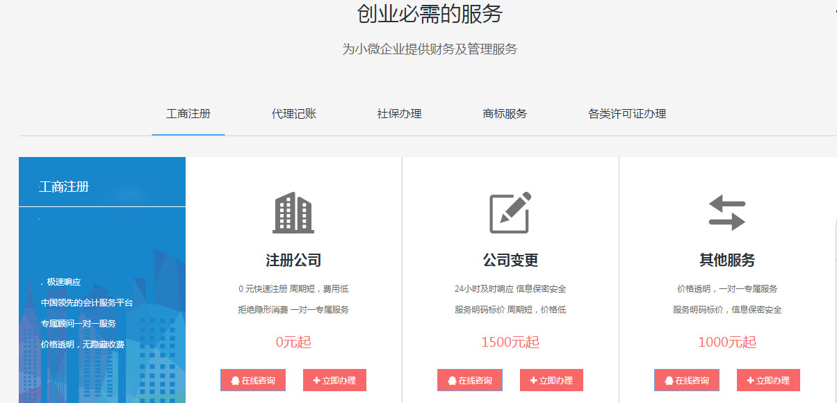Image resolution: width=837 pixels, height=403 pixels.
Task: Click 拒绝隐形消费 一对一专属服务 description
Action: click(x=293, y=310)
